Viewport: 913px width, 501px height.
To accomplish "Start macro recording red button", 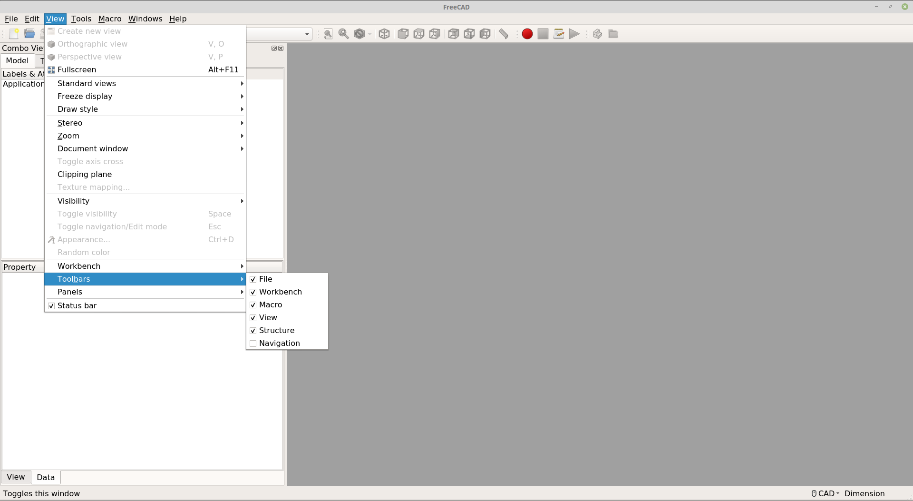I will pos(527,34).
